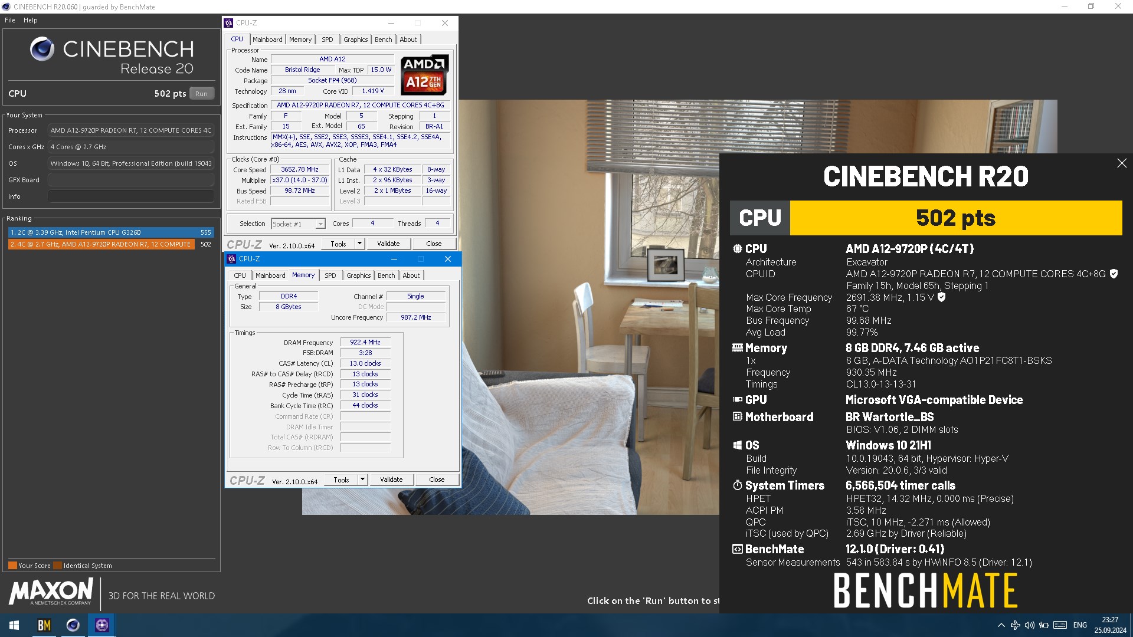Click the AMD A12 processor logo

pos(425,75)
